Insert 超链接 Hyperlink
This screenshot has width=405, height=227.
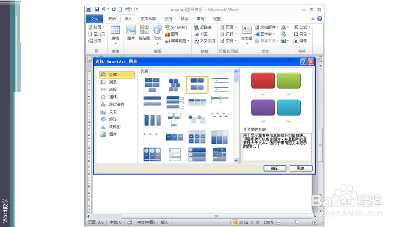(x=203, y=27)
